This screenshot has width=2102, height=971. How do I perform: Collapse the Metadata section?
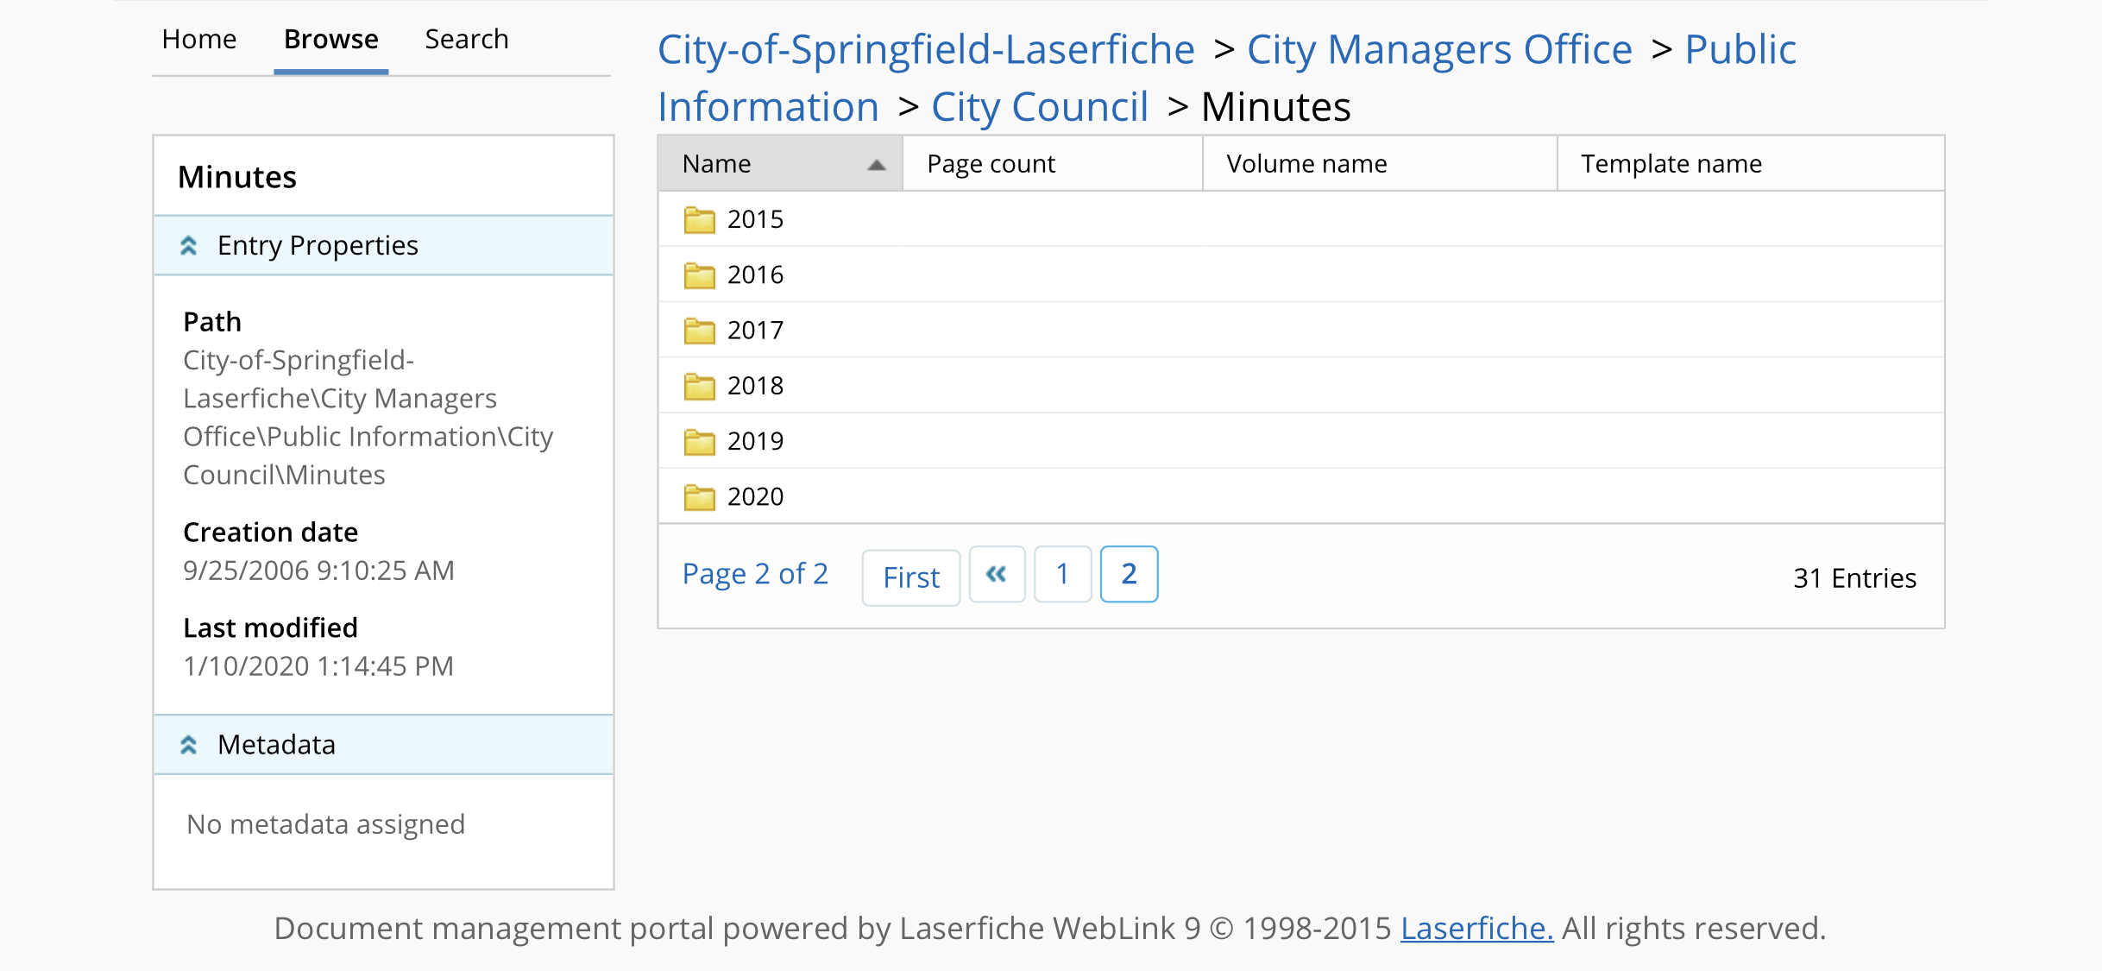click(x=189, y=745)
